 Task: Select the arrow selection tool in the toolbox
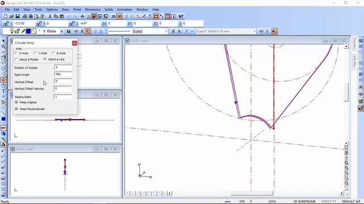click(3, 41)
